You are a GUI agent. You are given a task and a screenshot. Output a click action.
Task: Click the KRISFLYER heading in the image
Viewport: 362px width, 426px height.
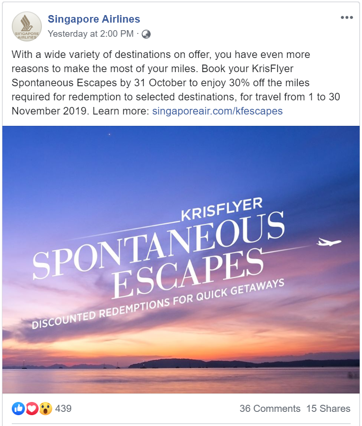(x=222, y=209)
